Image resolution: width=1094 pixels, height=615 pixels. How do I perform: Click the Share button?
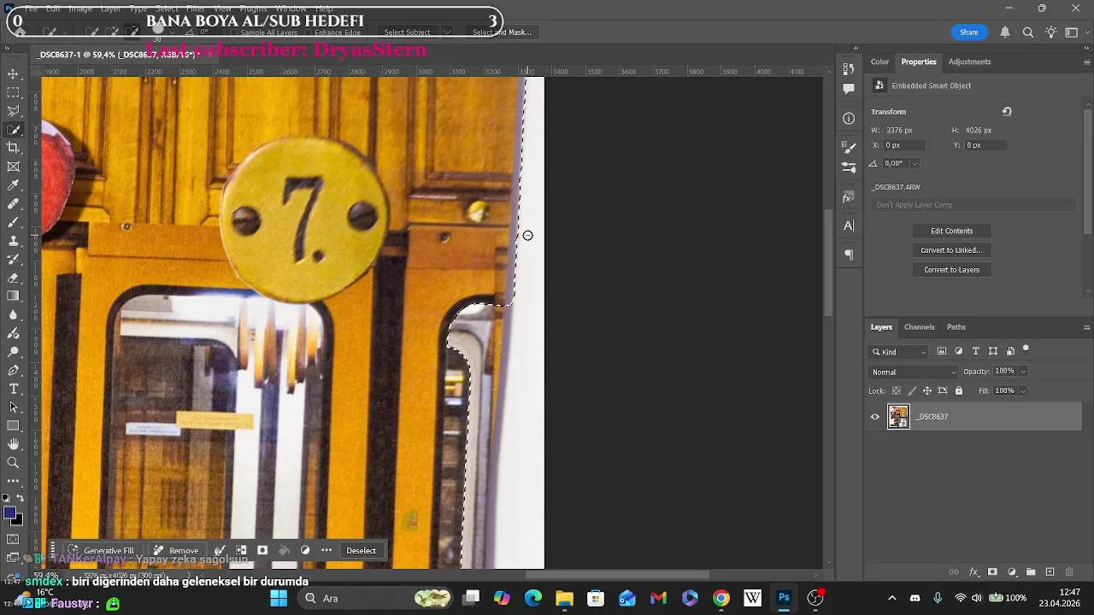pos(968,32)
